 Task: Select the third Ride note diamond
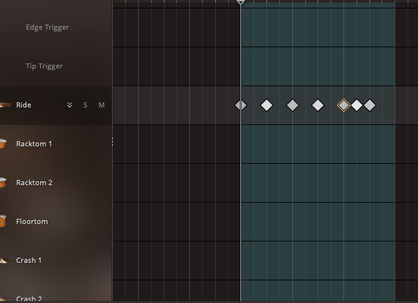tap(292, 105)
